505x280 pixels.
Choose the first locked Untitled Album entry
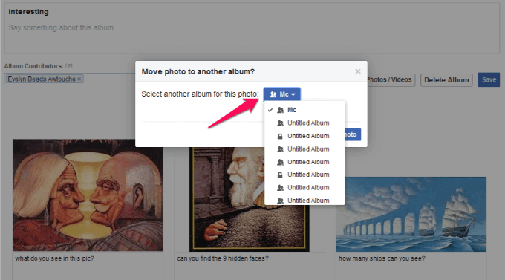(304, 136)
